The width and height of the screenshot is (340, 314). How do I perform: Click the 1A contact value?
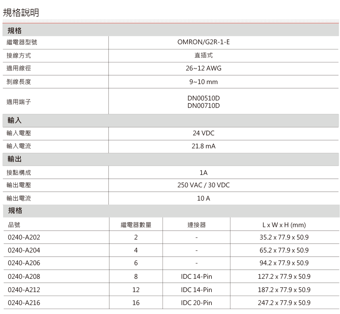(203, 172)
